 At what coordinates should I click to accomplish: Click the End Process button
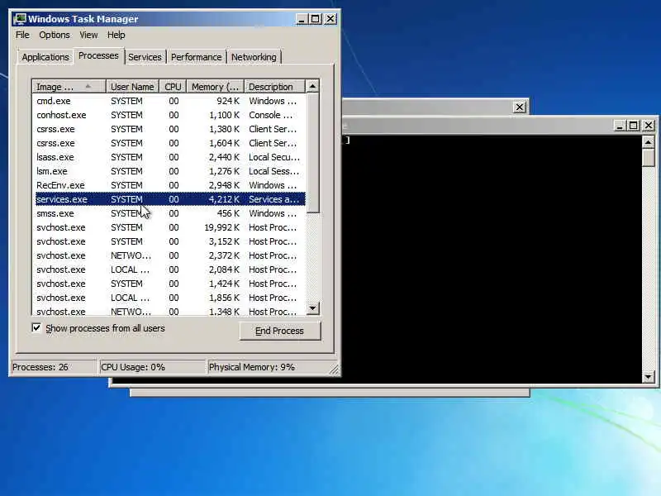click(x=280, y=331)
